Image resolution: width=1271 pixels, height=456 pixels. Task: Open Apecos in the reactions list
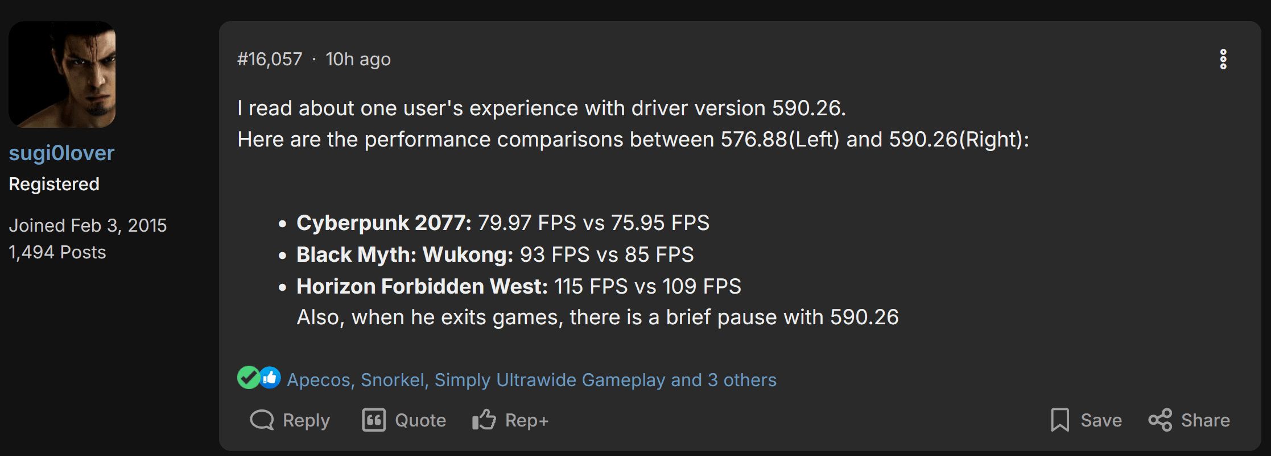pyautogui.click(x=319, y=380)
